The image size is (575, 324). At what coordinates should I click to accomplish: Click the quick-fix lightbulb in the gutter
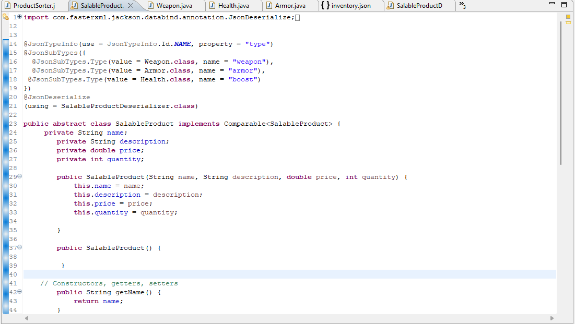click(4, 17)
